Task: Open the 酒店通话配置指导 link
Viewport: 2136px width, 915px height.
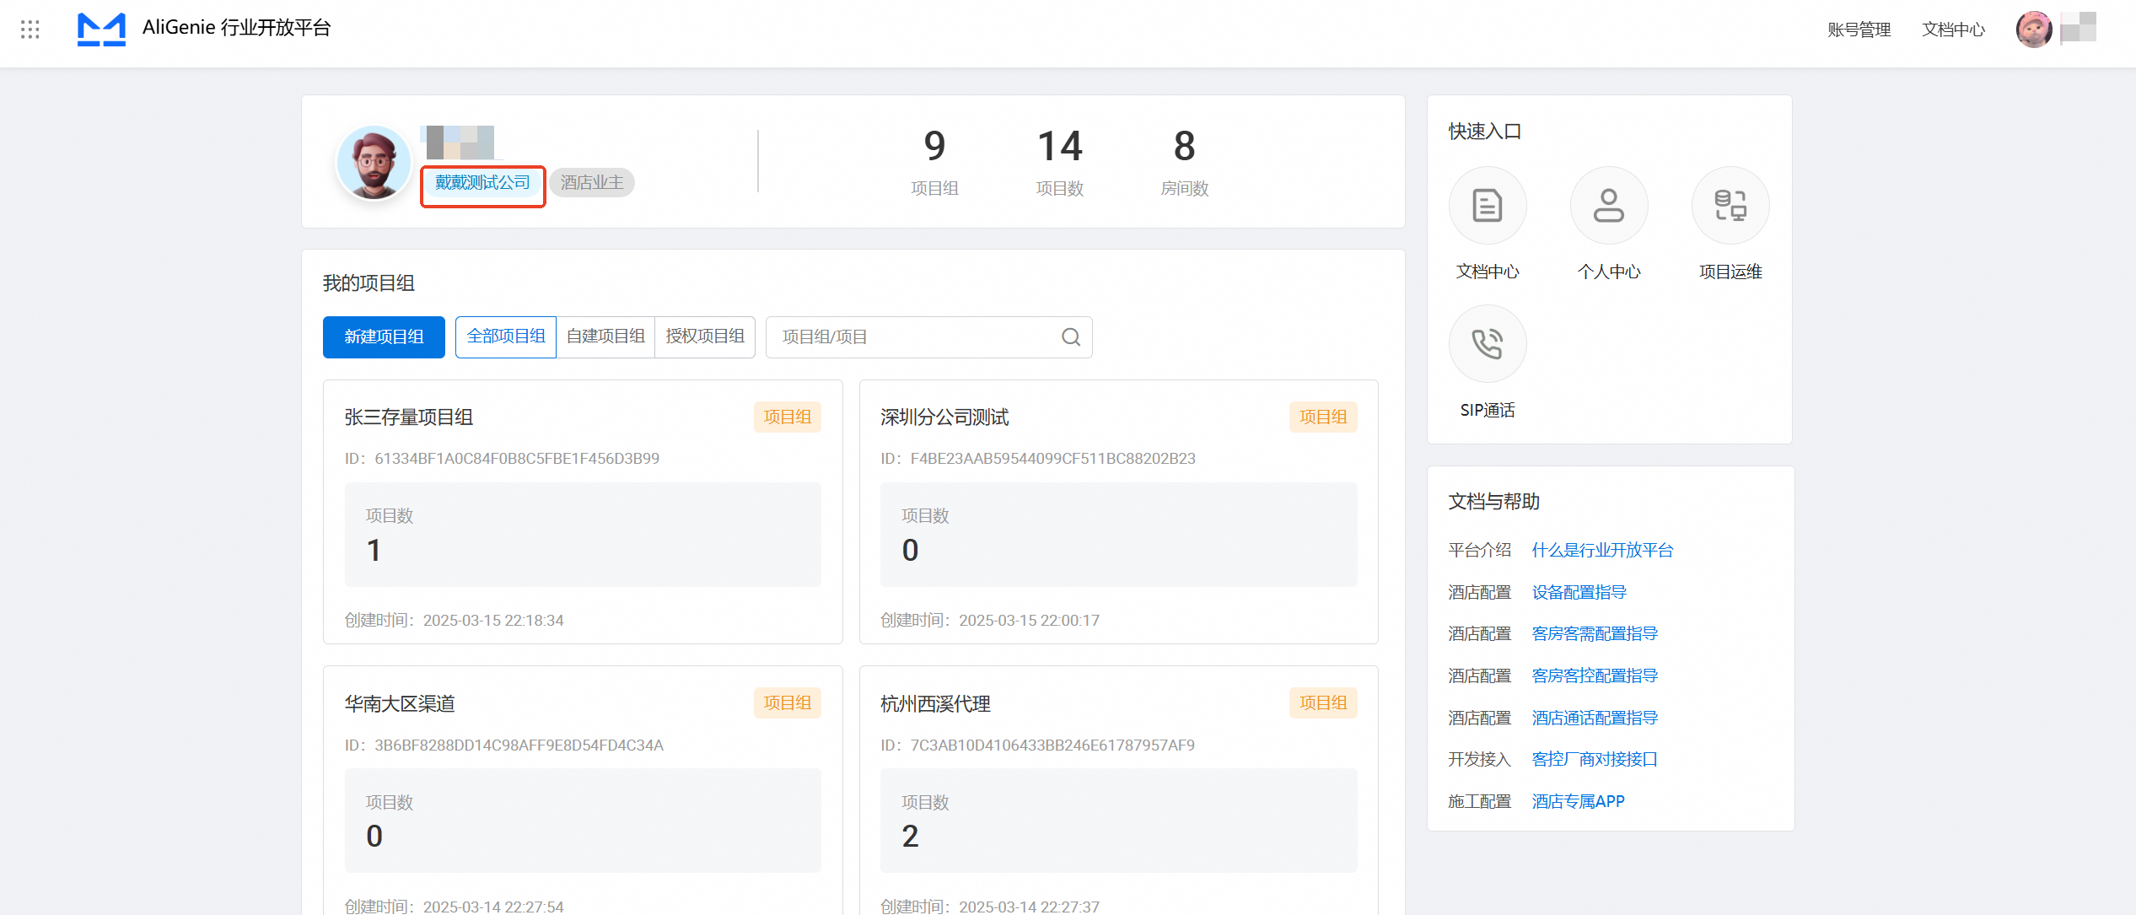Action: 1595,718
